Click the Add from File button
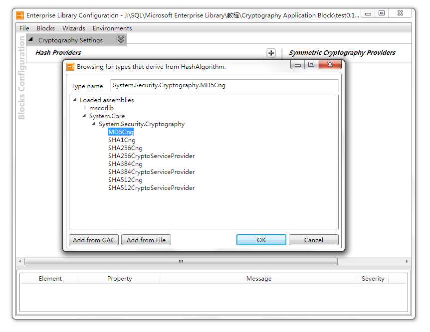 coord(146,240)
